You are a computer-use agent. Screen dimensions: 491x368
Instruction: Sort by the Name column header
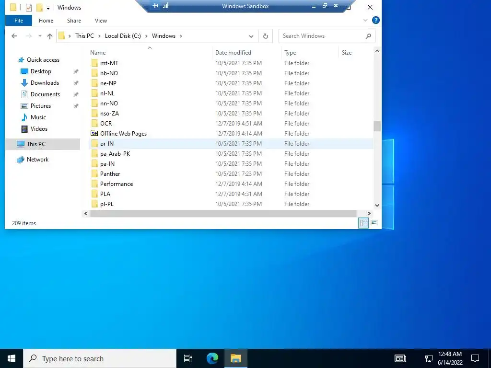pos(98,53)
